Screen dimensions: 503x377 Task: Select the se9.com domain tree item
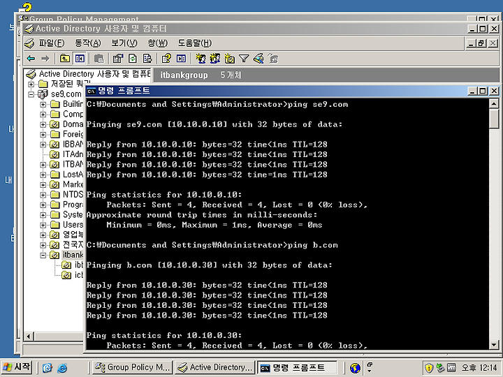66,94
